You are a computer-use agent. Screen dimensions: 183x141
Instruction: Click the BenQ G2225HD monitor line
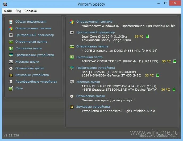tap(109, 72)
